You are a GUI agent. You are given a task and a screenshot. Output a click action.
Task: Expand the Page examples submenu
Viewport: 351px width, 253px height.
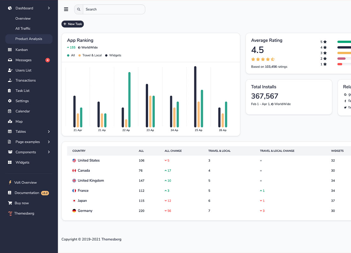coord(49,142)
